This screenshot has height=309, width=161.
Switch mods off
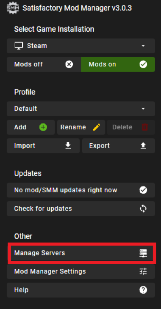[x=44, y=64]
